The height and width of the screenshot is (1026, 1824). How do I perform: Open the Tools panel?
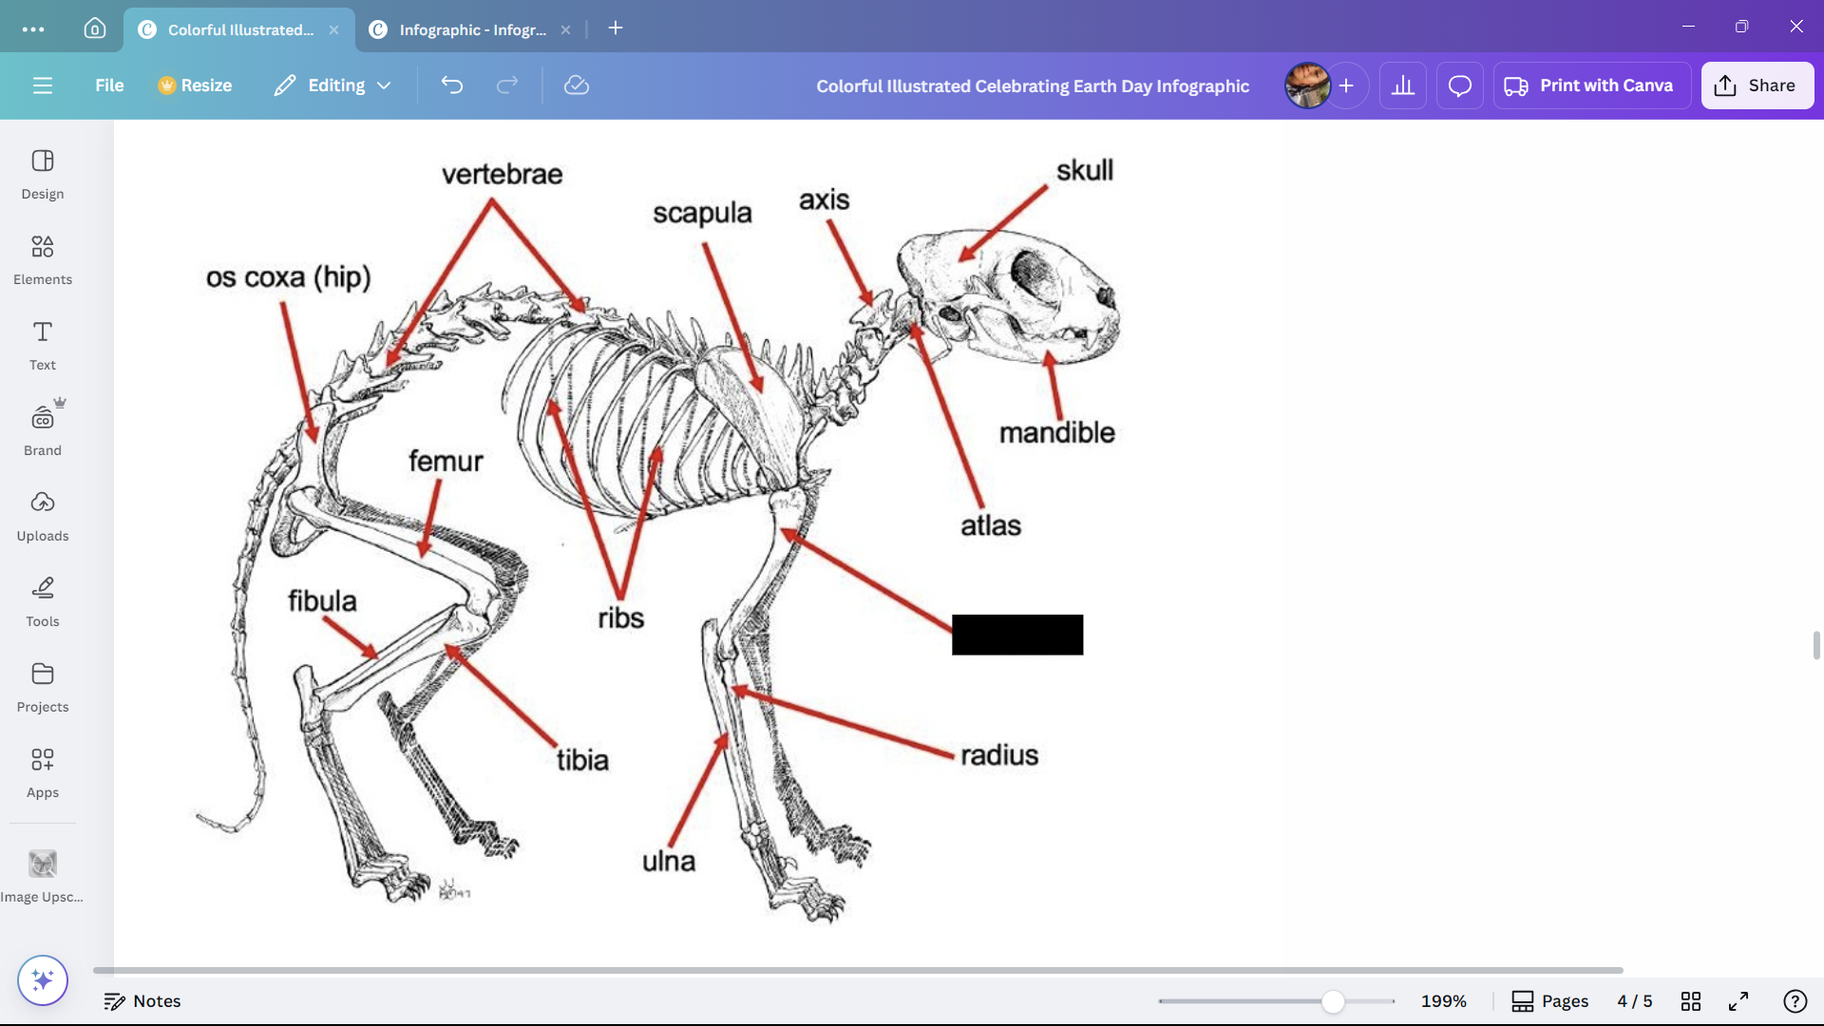[43, 602]
